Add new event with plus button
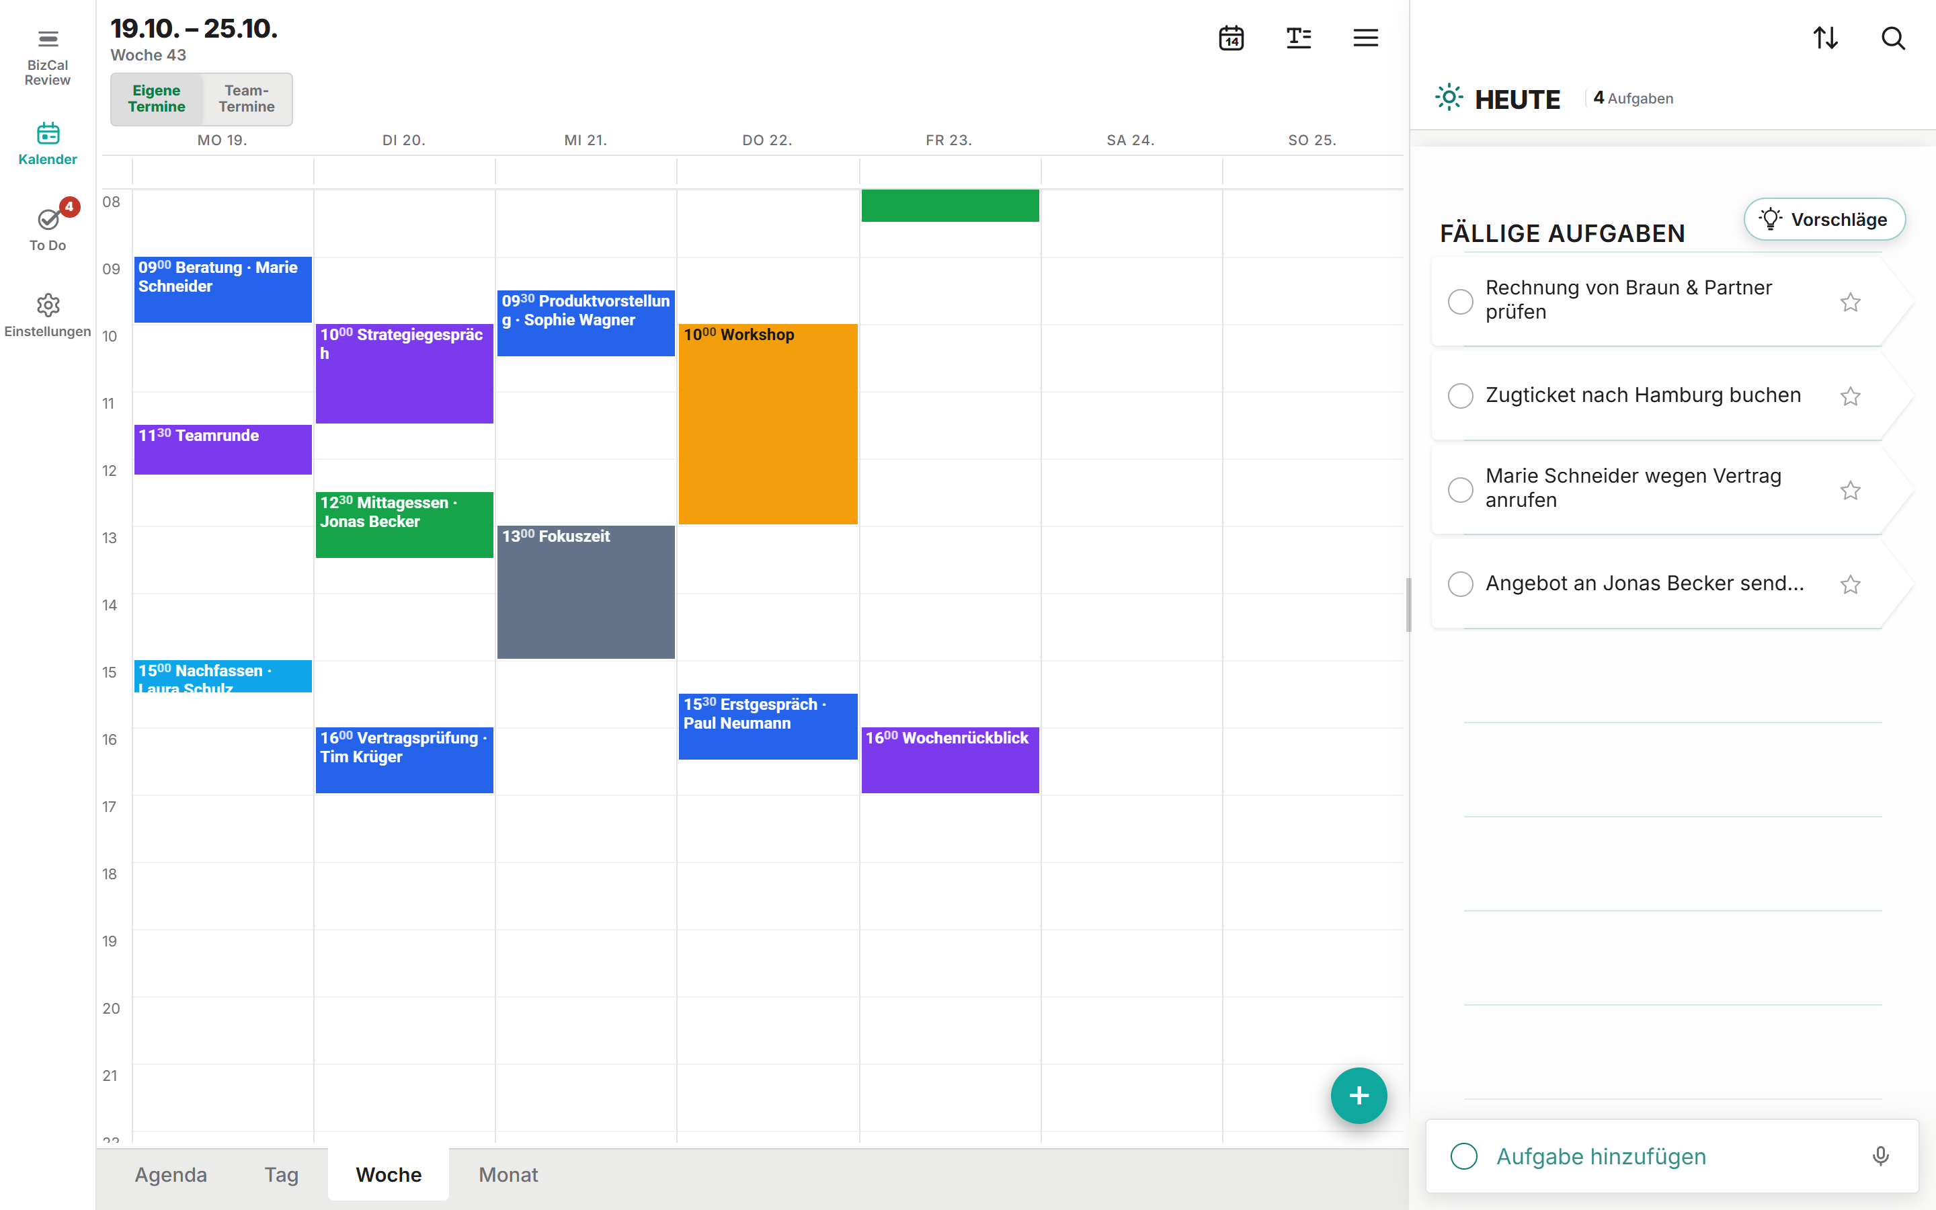 pyautogui.click(x=1359, y=1096)
